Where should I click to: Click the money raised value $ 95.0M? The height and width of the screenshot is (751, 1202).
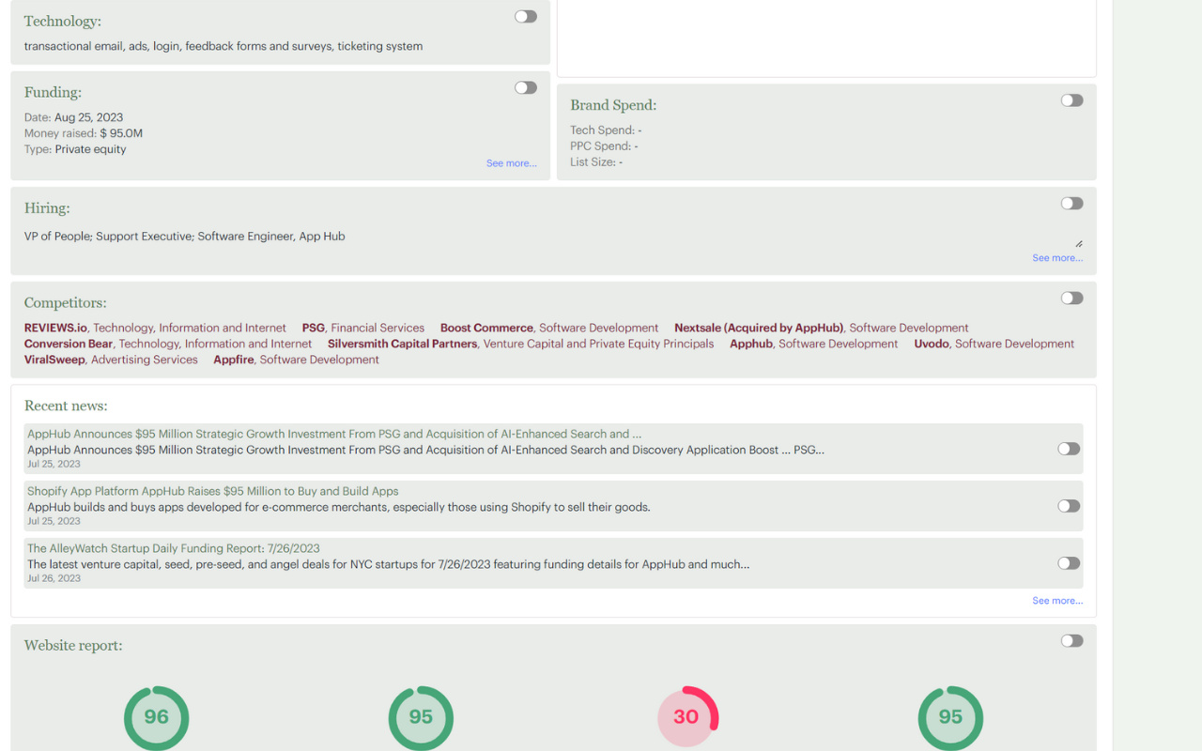[121, 133]
